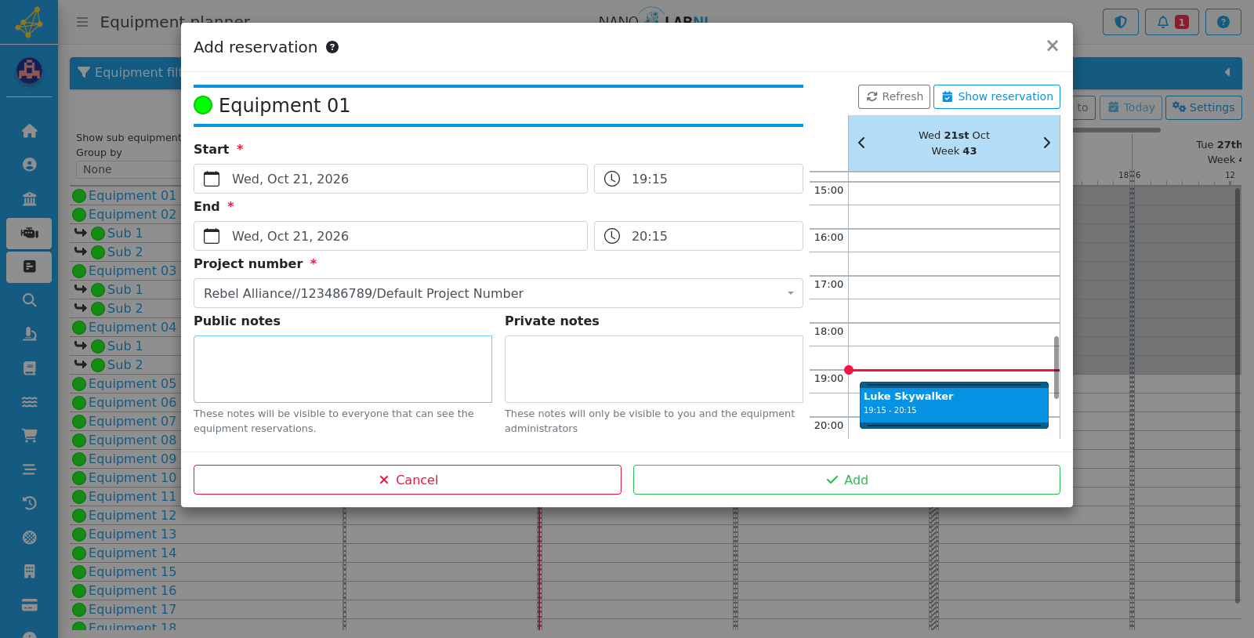Click into the Public notes field
This screenshot has height=638, width=1254.
pos(342,369)
